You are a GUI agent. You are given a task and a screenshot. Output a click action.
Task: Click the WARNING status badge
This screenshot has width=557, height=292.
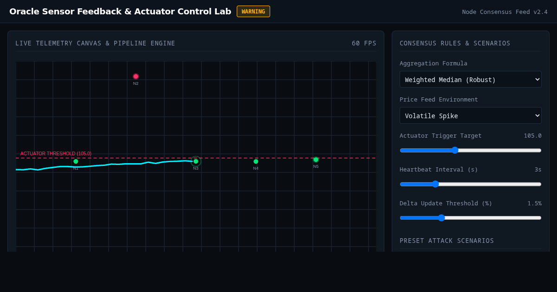click(253, 12)
